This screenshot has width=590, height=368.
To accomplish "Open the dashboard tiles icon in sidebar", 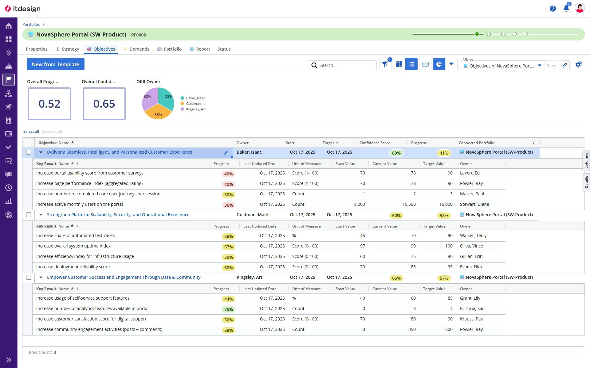I will (x=9, y=39).
